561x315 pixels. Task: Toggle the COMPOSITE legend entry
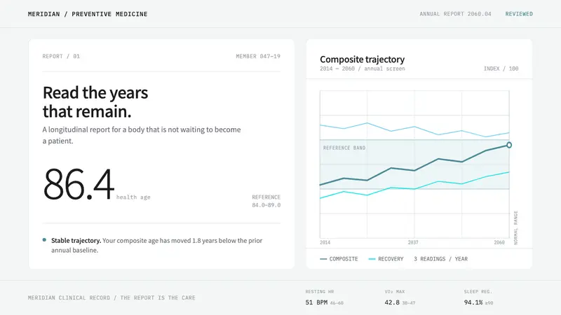tap(339, 259)
